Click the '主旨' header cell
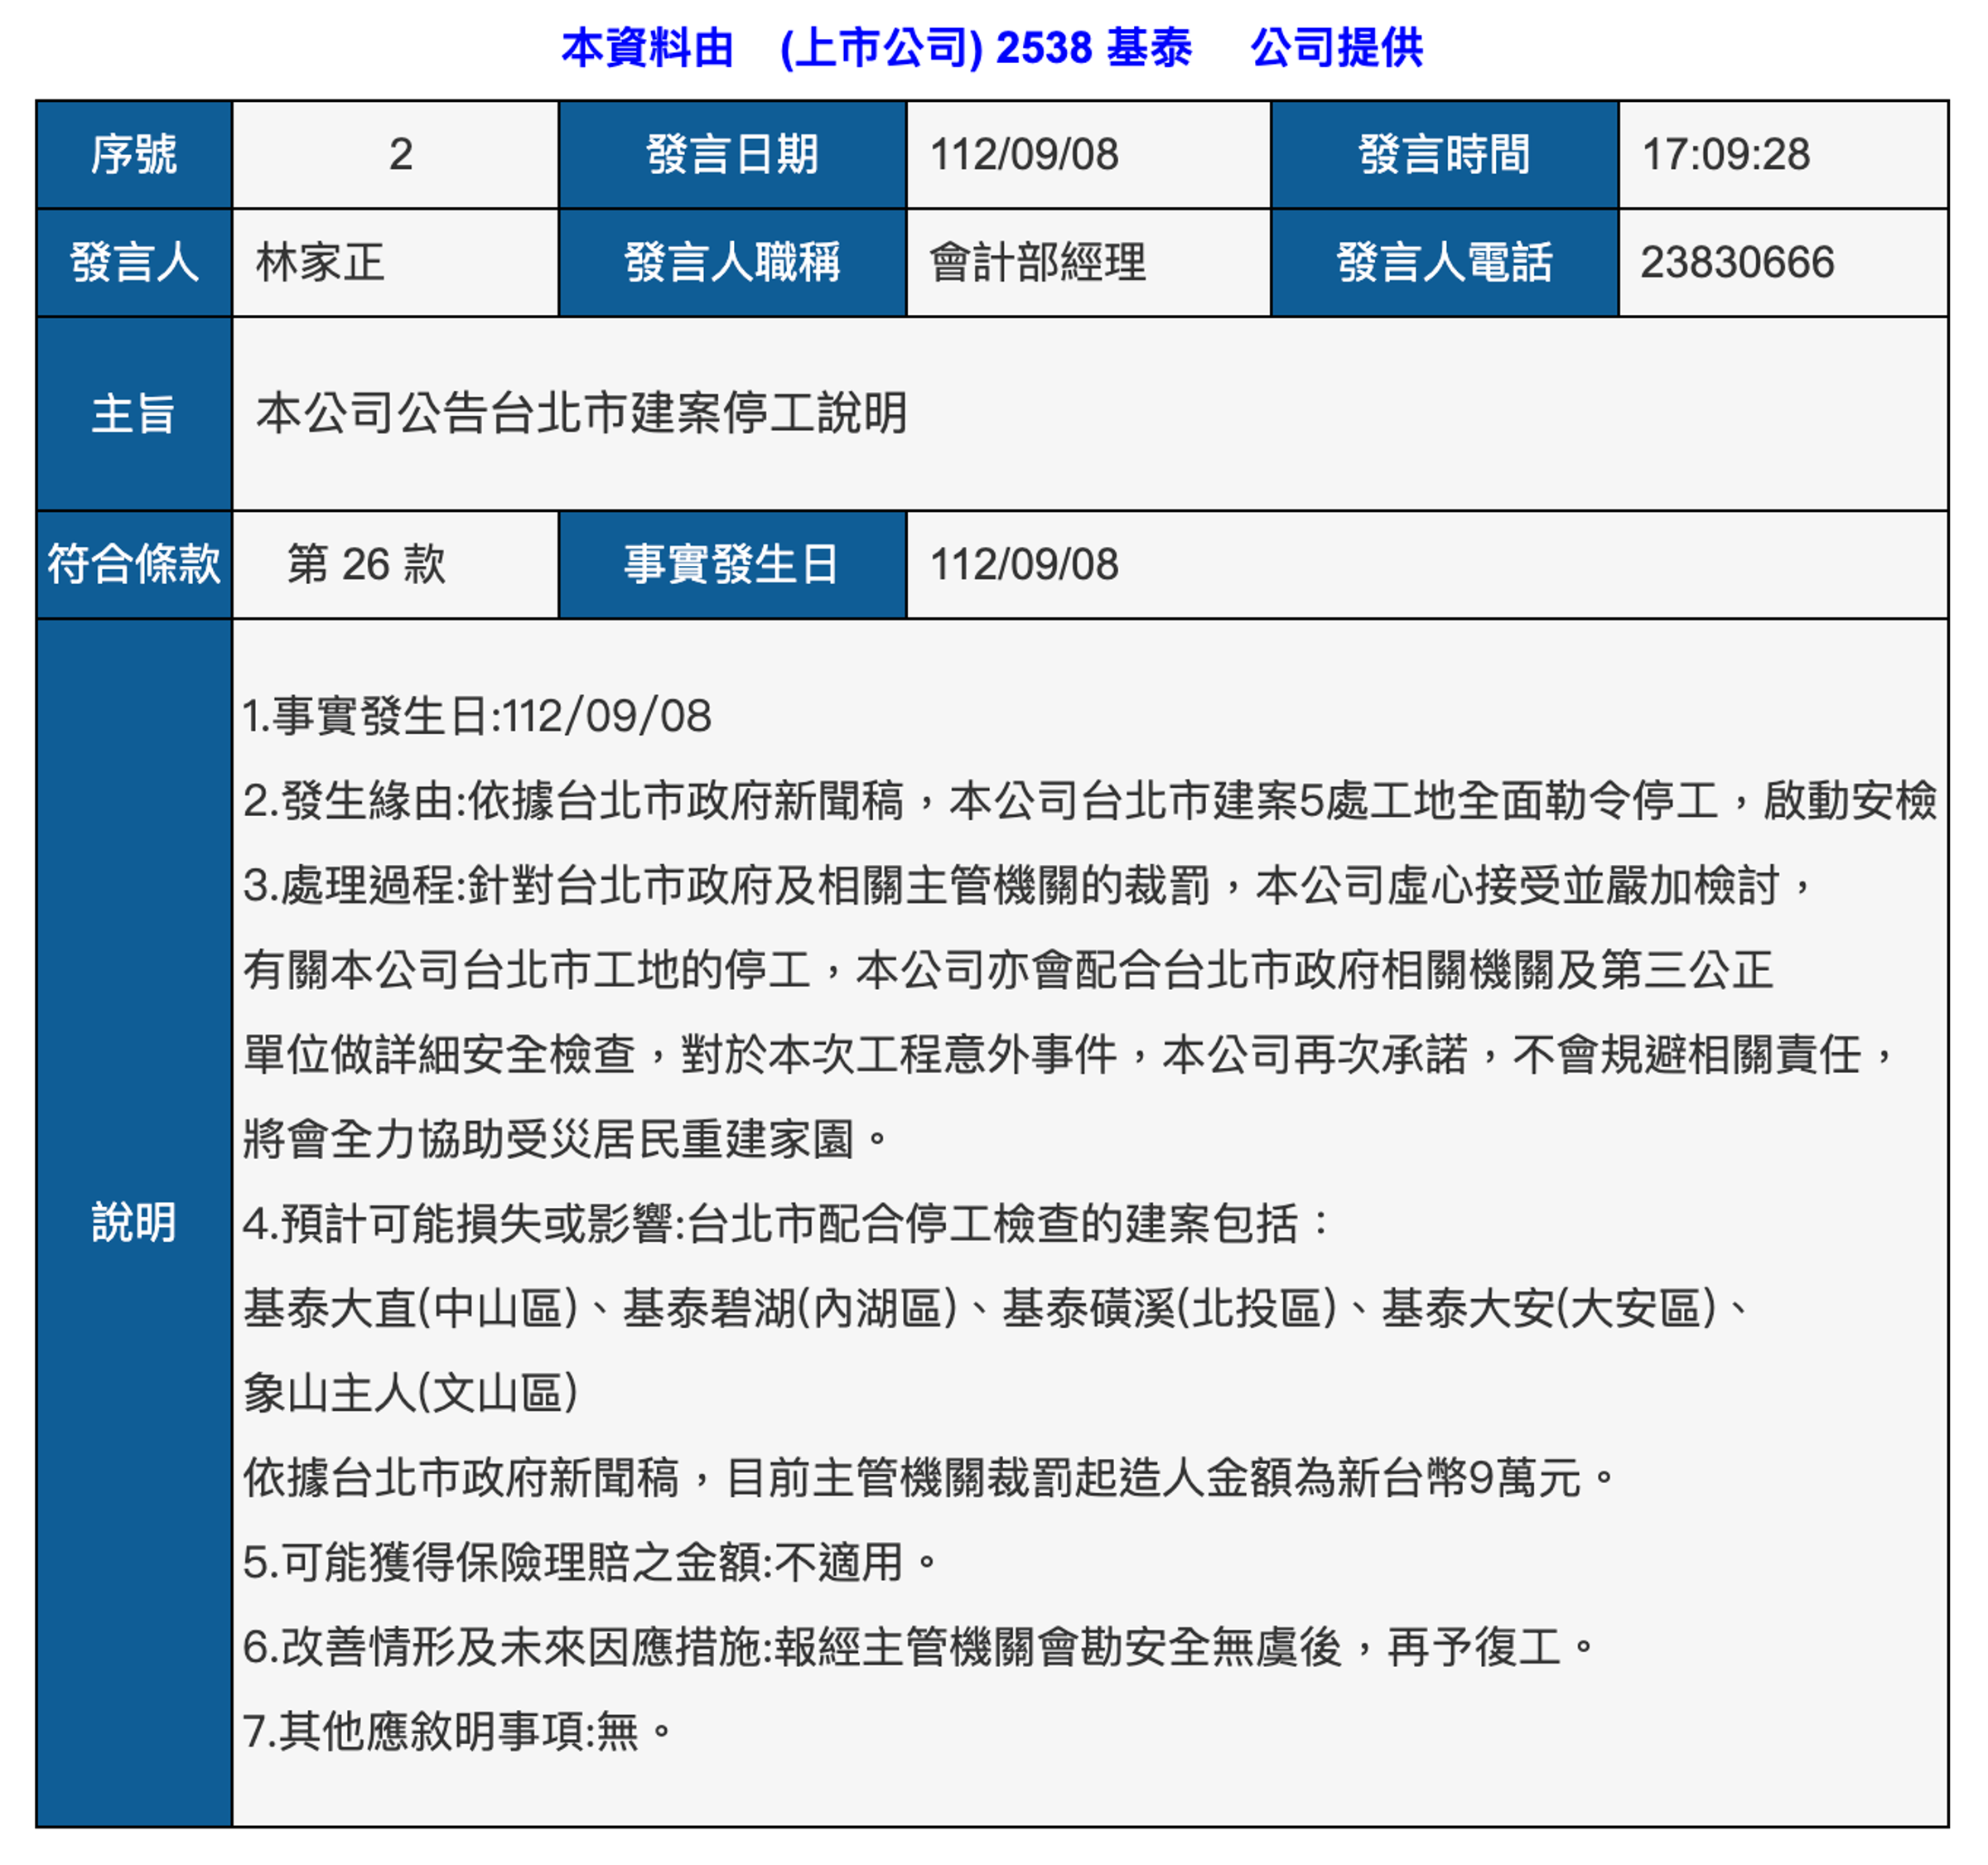Screen dimensions: 1988x1865 click(134, 414)
